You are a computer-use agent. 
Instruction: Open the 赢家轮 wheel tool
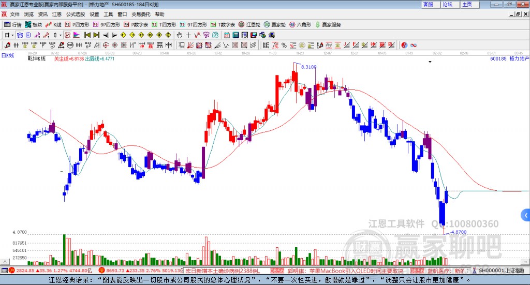point(275,25)
